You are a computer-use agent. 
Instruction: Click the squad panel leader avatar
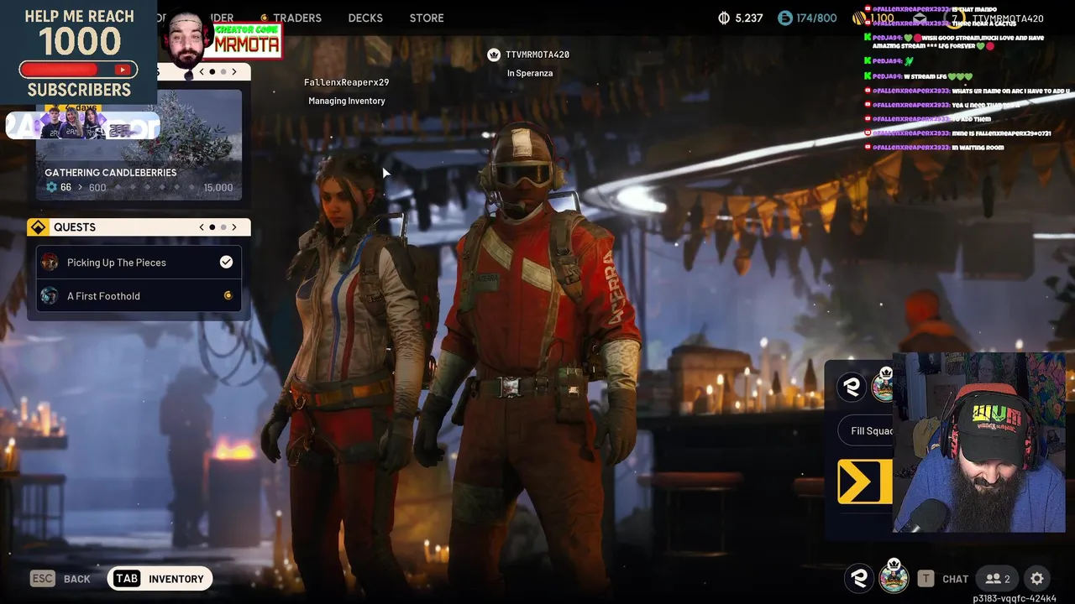[x=883, y=385]
